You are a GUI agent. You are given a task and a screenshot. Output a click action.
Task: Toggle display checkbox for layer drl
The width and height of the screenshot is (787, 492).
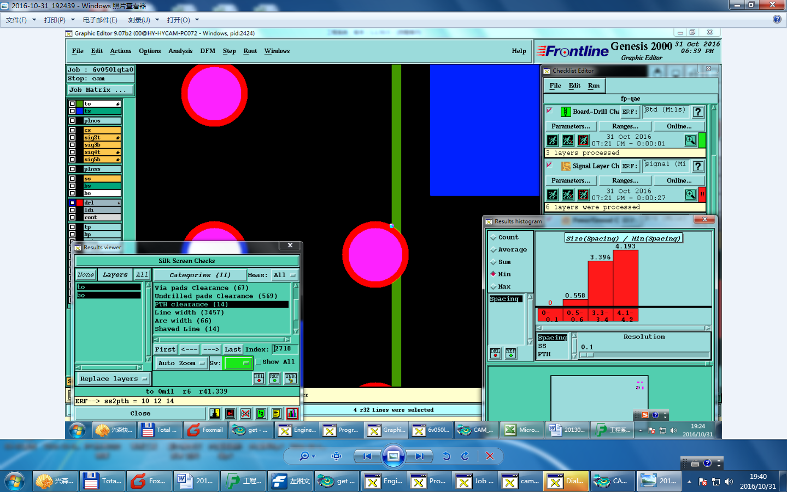point(72,203)
